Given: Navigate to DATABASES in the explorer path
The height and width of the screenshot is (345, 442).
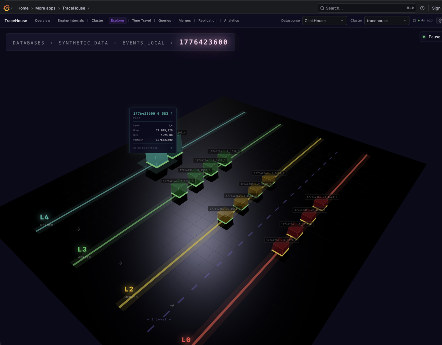Looking at the screenshot, I should [29, 43].
